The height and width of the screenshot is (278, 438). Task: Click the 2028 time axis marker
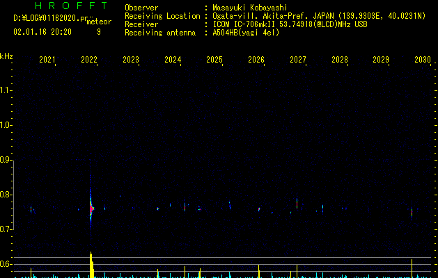point(340,59)
